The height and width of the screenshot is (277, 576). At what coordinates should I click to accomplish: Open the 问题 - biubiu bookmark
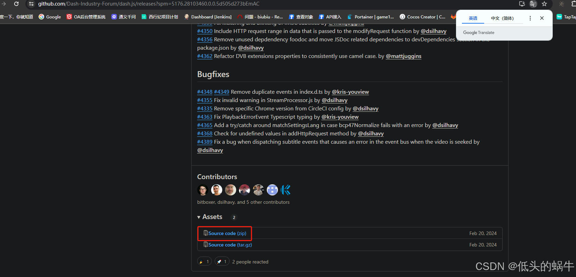260,17
